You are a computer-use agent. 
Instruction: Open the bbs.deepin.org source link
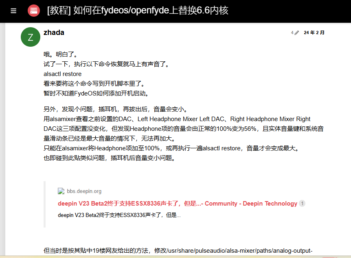point(84,191)
